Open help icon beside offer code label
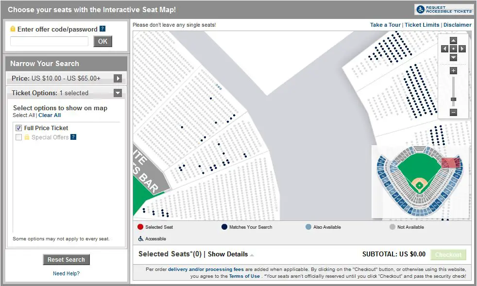Image resolution: width=477 pixels, height=286 pixels. pyautogui.click(x=102, y=29)
